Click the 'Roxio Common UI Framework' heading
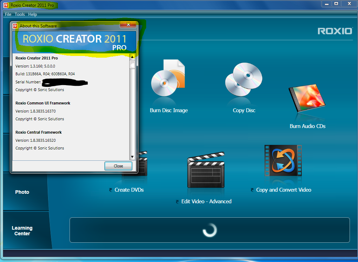358x262 pixels. (x=43, y=103)
